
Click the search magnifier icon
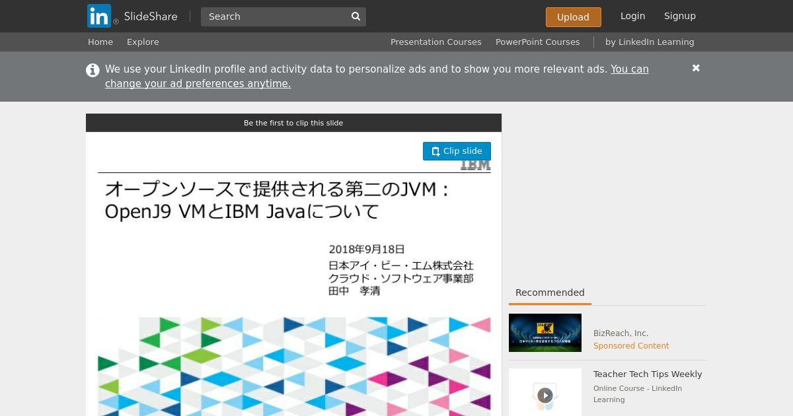[356, 17]
